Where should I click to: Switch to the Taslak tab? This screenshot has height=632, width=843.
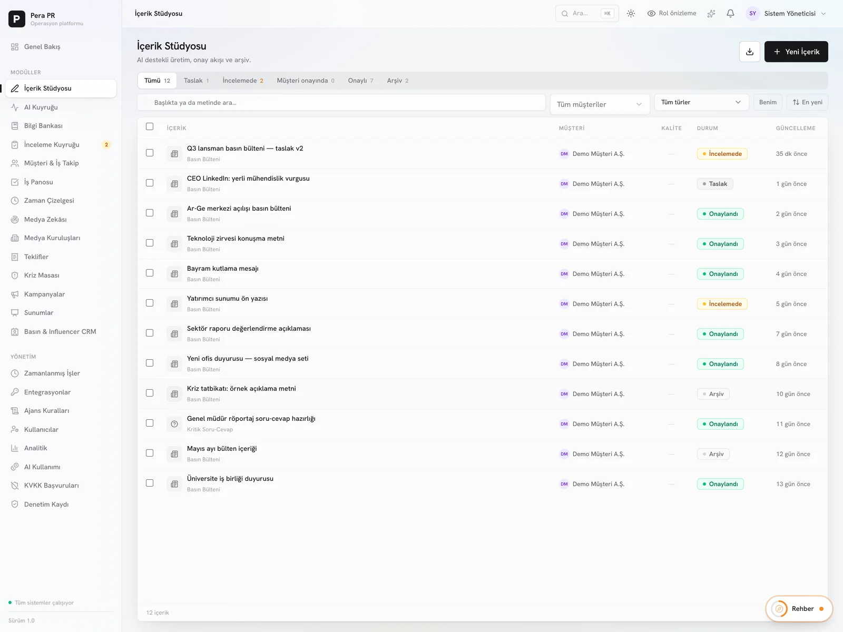(196, 81)
